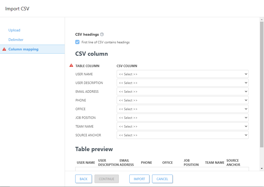Image resolution: width=264 pixels, height=187 pixels.
Task: Switch to the Delimiter step
Action: [x=16, y=39]
